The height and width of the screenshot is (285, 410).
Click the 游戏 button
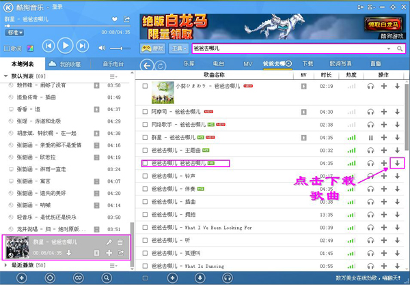[x=152, y=48]
